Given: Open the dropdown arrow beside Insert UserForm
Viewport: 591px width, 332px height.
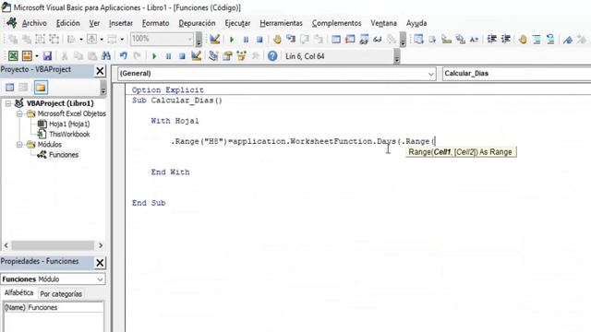Looking at the screenshot, I should (37, 56).
